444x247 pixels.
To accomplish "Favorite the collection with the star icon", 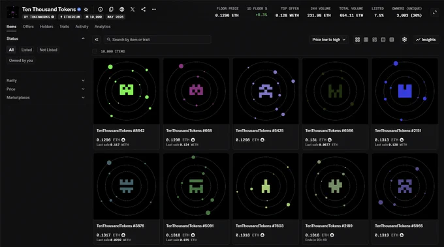I will click(86, 9).
